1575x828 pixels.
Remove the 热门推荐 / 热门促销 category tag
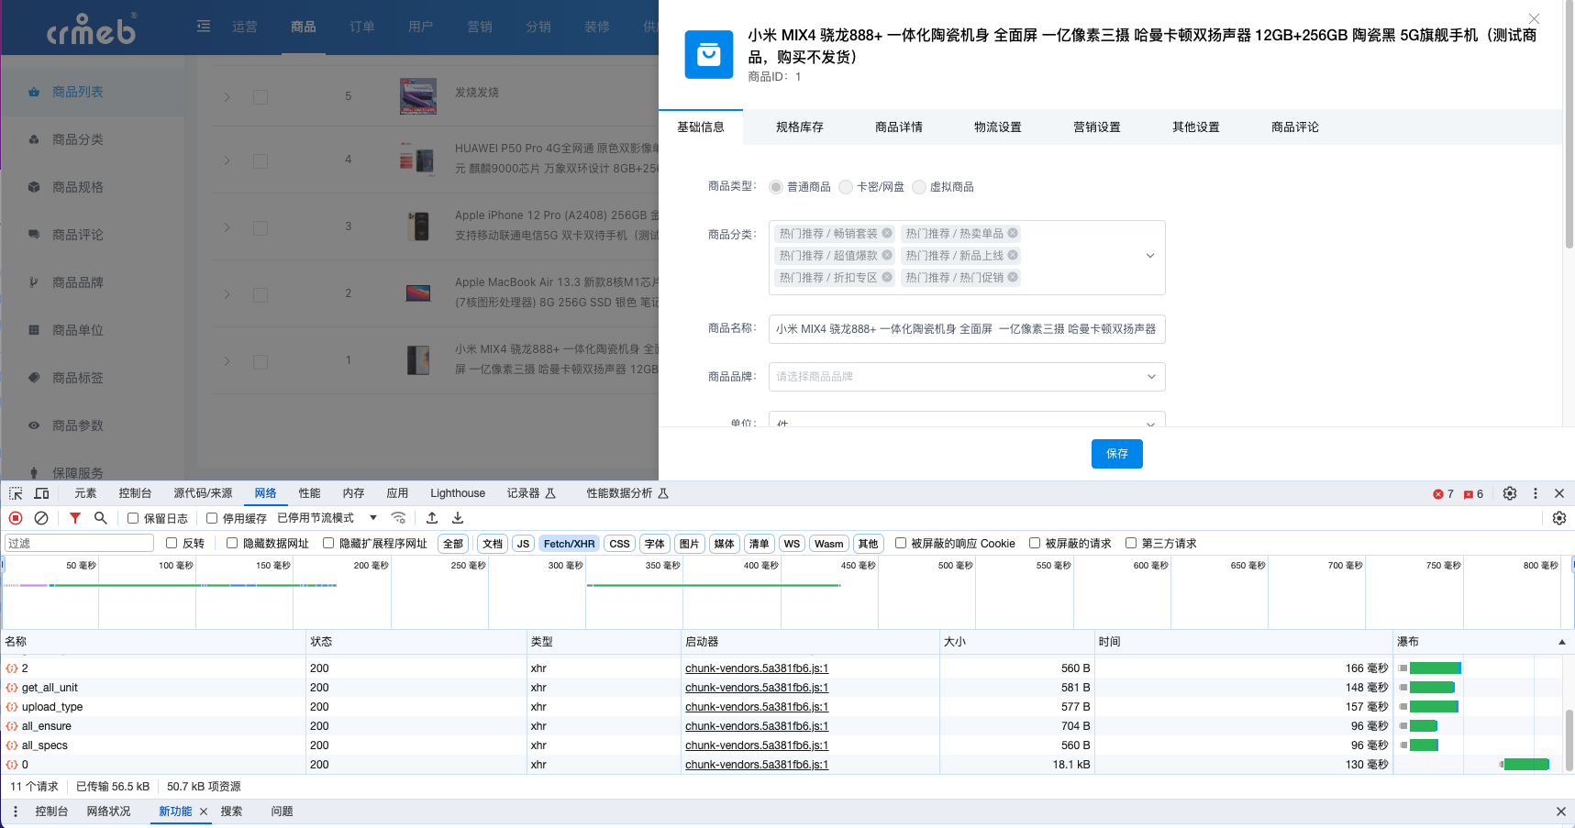pyautogui.click(x=1013, y=278)
